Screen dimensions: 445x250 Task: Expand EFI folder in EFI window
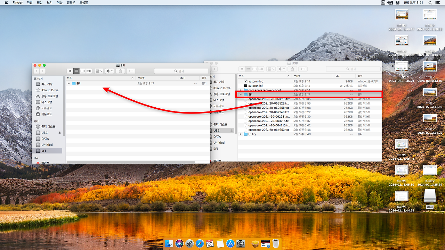click(x=69, y=83)
